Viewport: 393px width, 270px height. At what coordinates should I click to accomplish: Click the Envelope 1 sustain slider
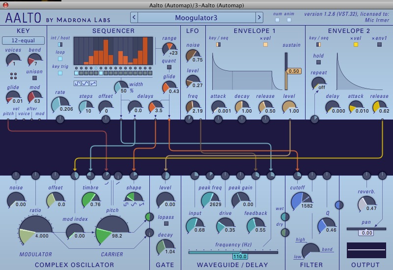[286, 71]
